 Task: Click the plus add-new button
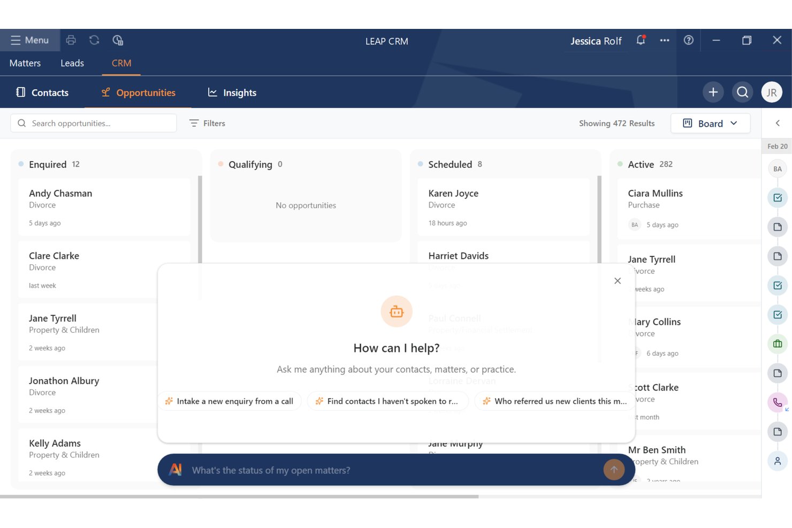713,92
